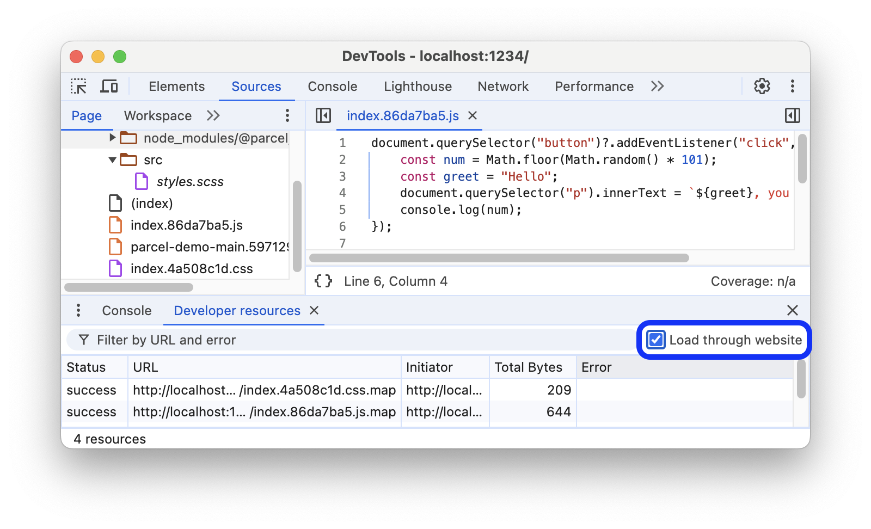Collapse the src folder
The height and width of the screenshot is (529, 871).
[112, 159]
